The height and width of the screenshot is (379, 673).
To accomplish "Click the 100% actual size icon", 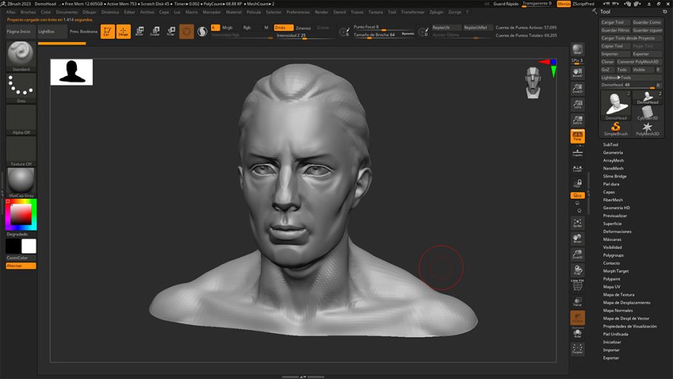I will pos(577,105).
